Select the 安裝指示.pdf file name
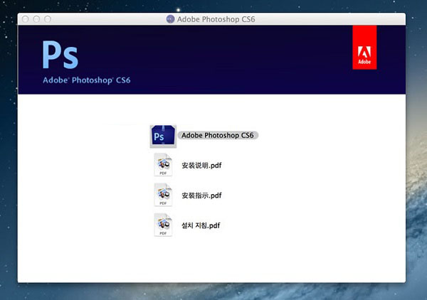427x300 pixels. 202,195
